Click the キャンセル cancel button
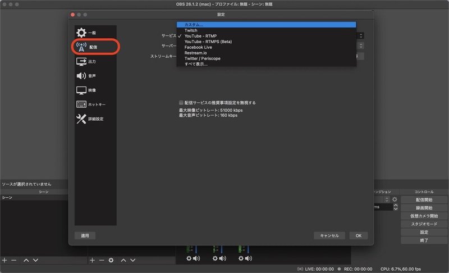 (329, 235)
